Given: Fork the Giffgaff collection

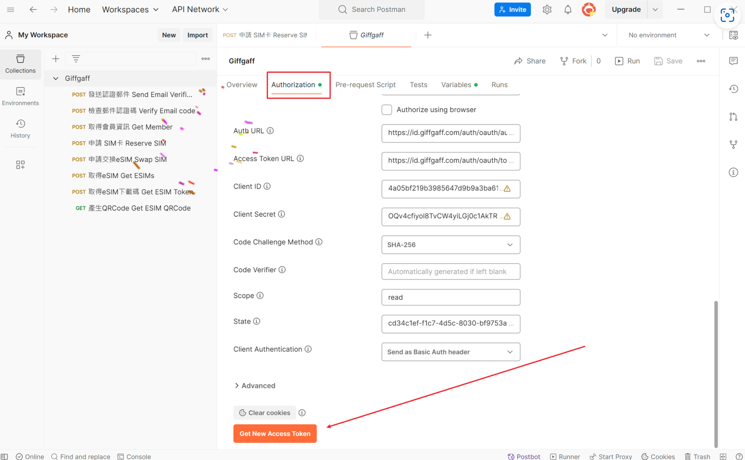Looking at the screenshot, I should [x=573, y=61].
